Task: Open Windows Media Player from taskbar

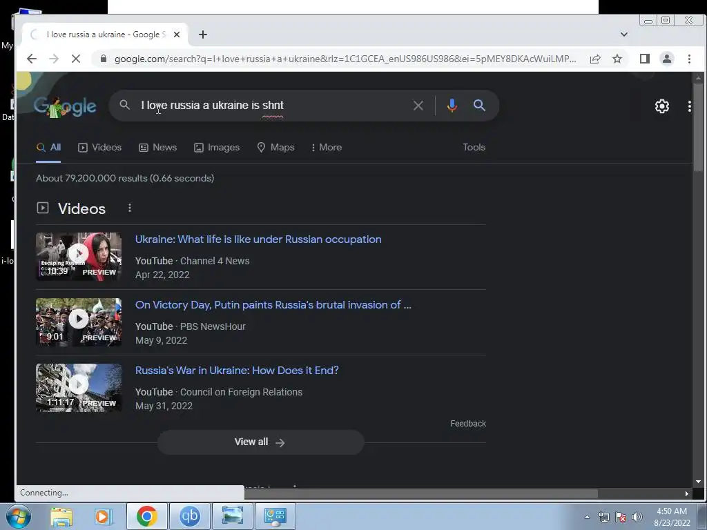Action: click(x=103, y=516)
